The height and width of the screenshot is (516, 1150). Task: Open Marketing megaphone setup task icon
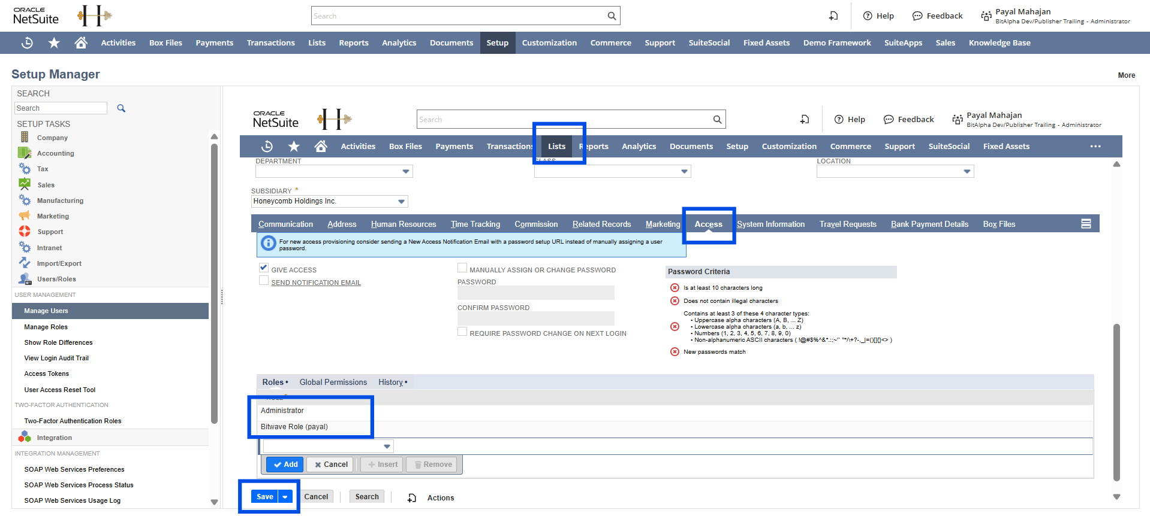pos(25,215)
